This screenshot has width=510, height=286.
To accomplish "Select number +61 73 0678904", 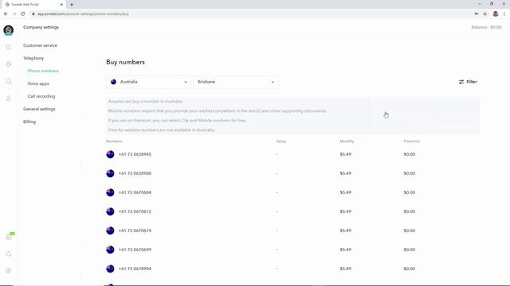I will 135,269.
